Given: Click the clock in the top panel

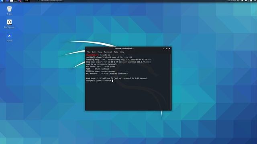Looking at the screenshot, I should (231, 1).
